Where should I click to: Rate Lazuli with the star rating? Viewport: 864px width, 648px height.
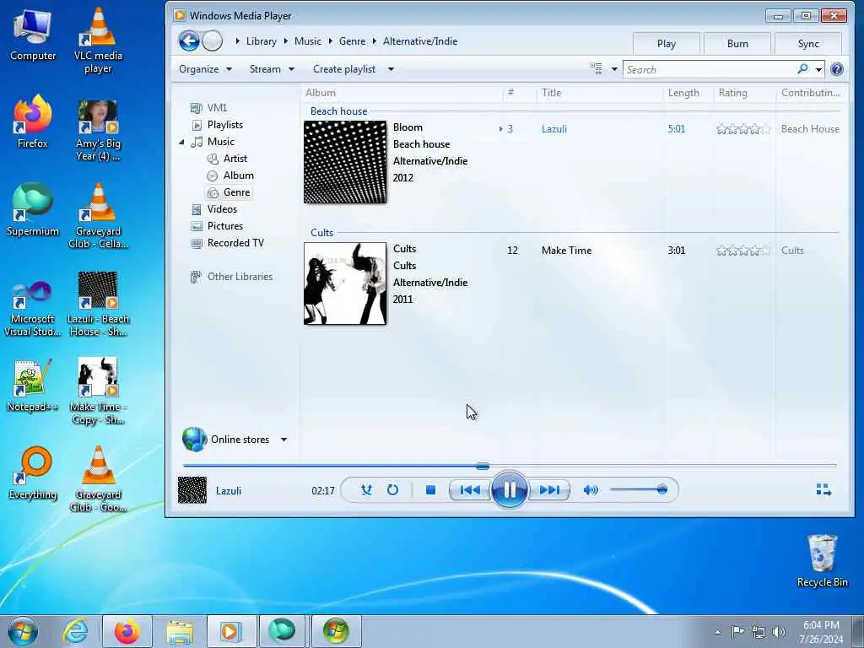coord(743,129)
